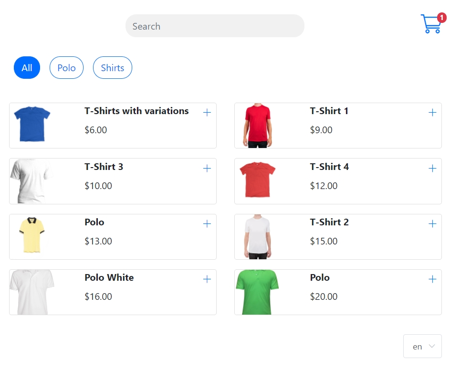Click the green Polo product image
This screenshot has height=381, width=450.
coord(257,292)
